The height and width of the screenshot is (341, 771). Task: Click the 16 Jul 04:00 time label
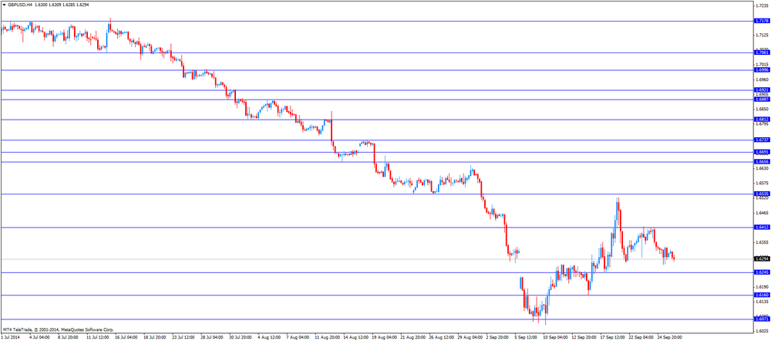click(x=126, y=338)
